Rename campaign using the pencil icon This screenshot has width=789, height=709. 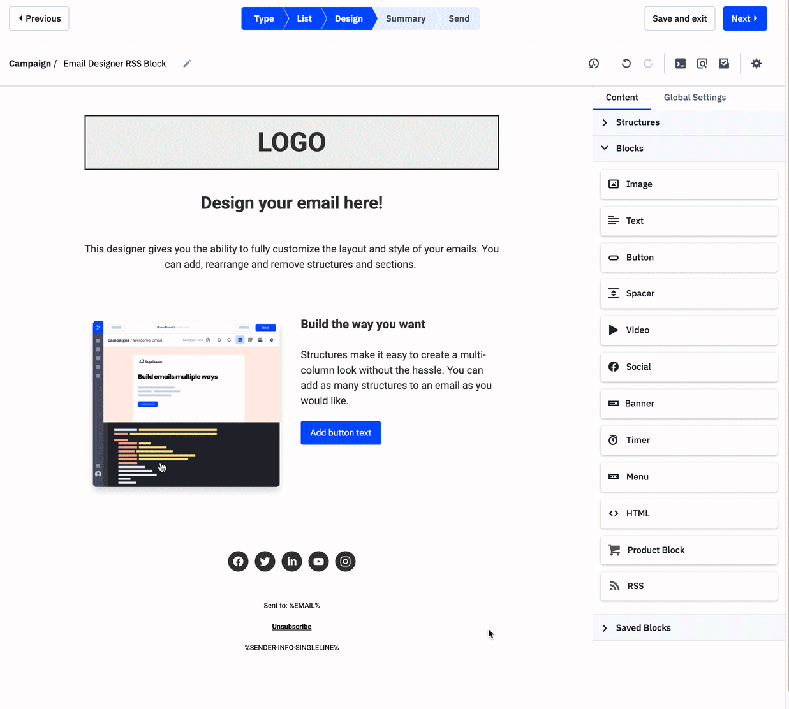click(x=187, y=63)
